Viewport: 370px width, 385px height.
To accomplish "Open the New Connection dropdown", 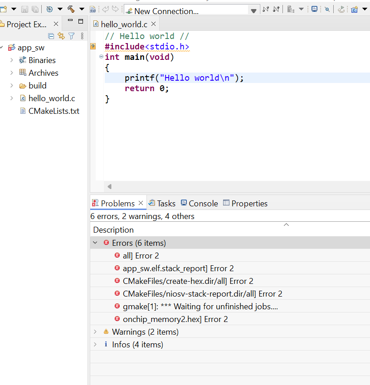I will tap(253, 10).
